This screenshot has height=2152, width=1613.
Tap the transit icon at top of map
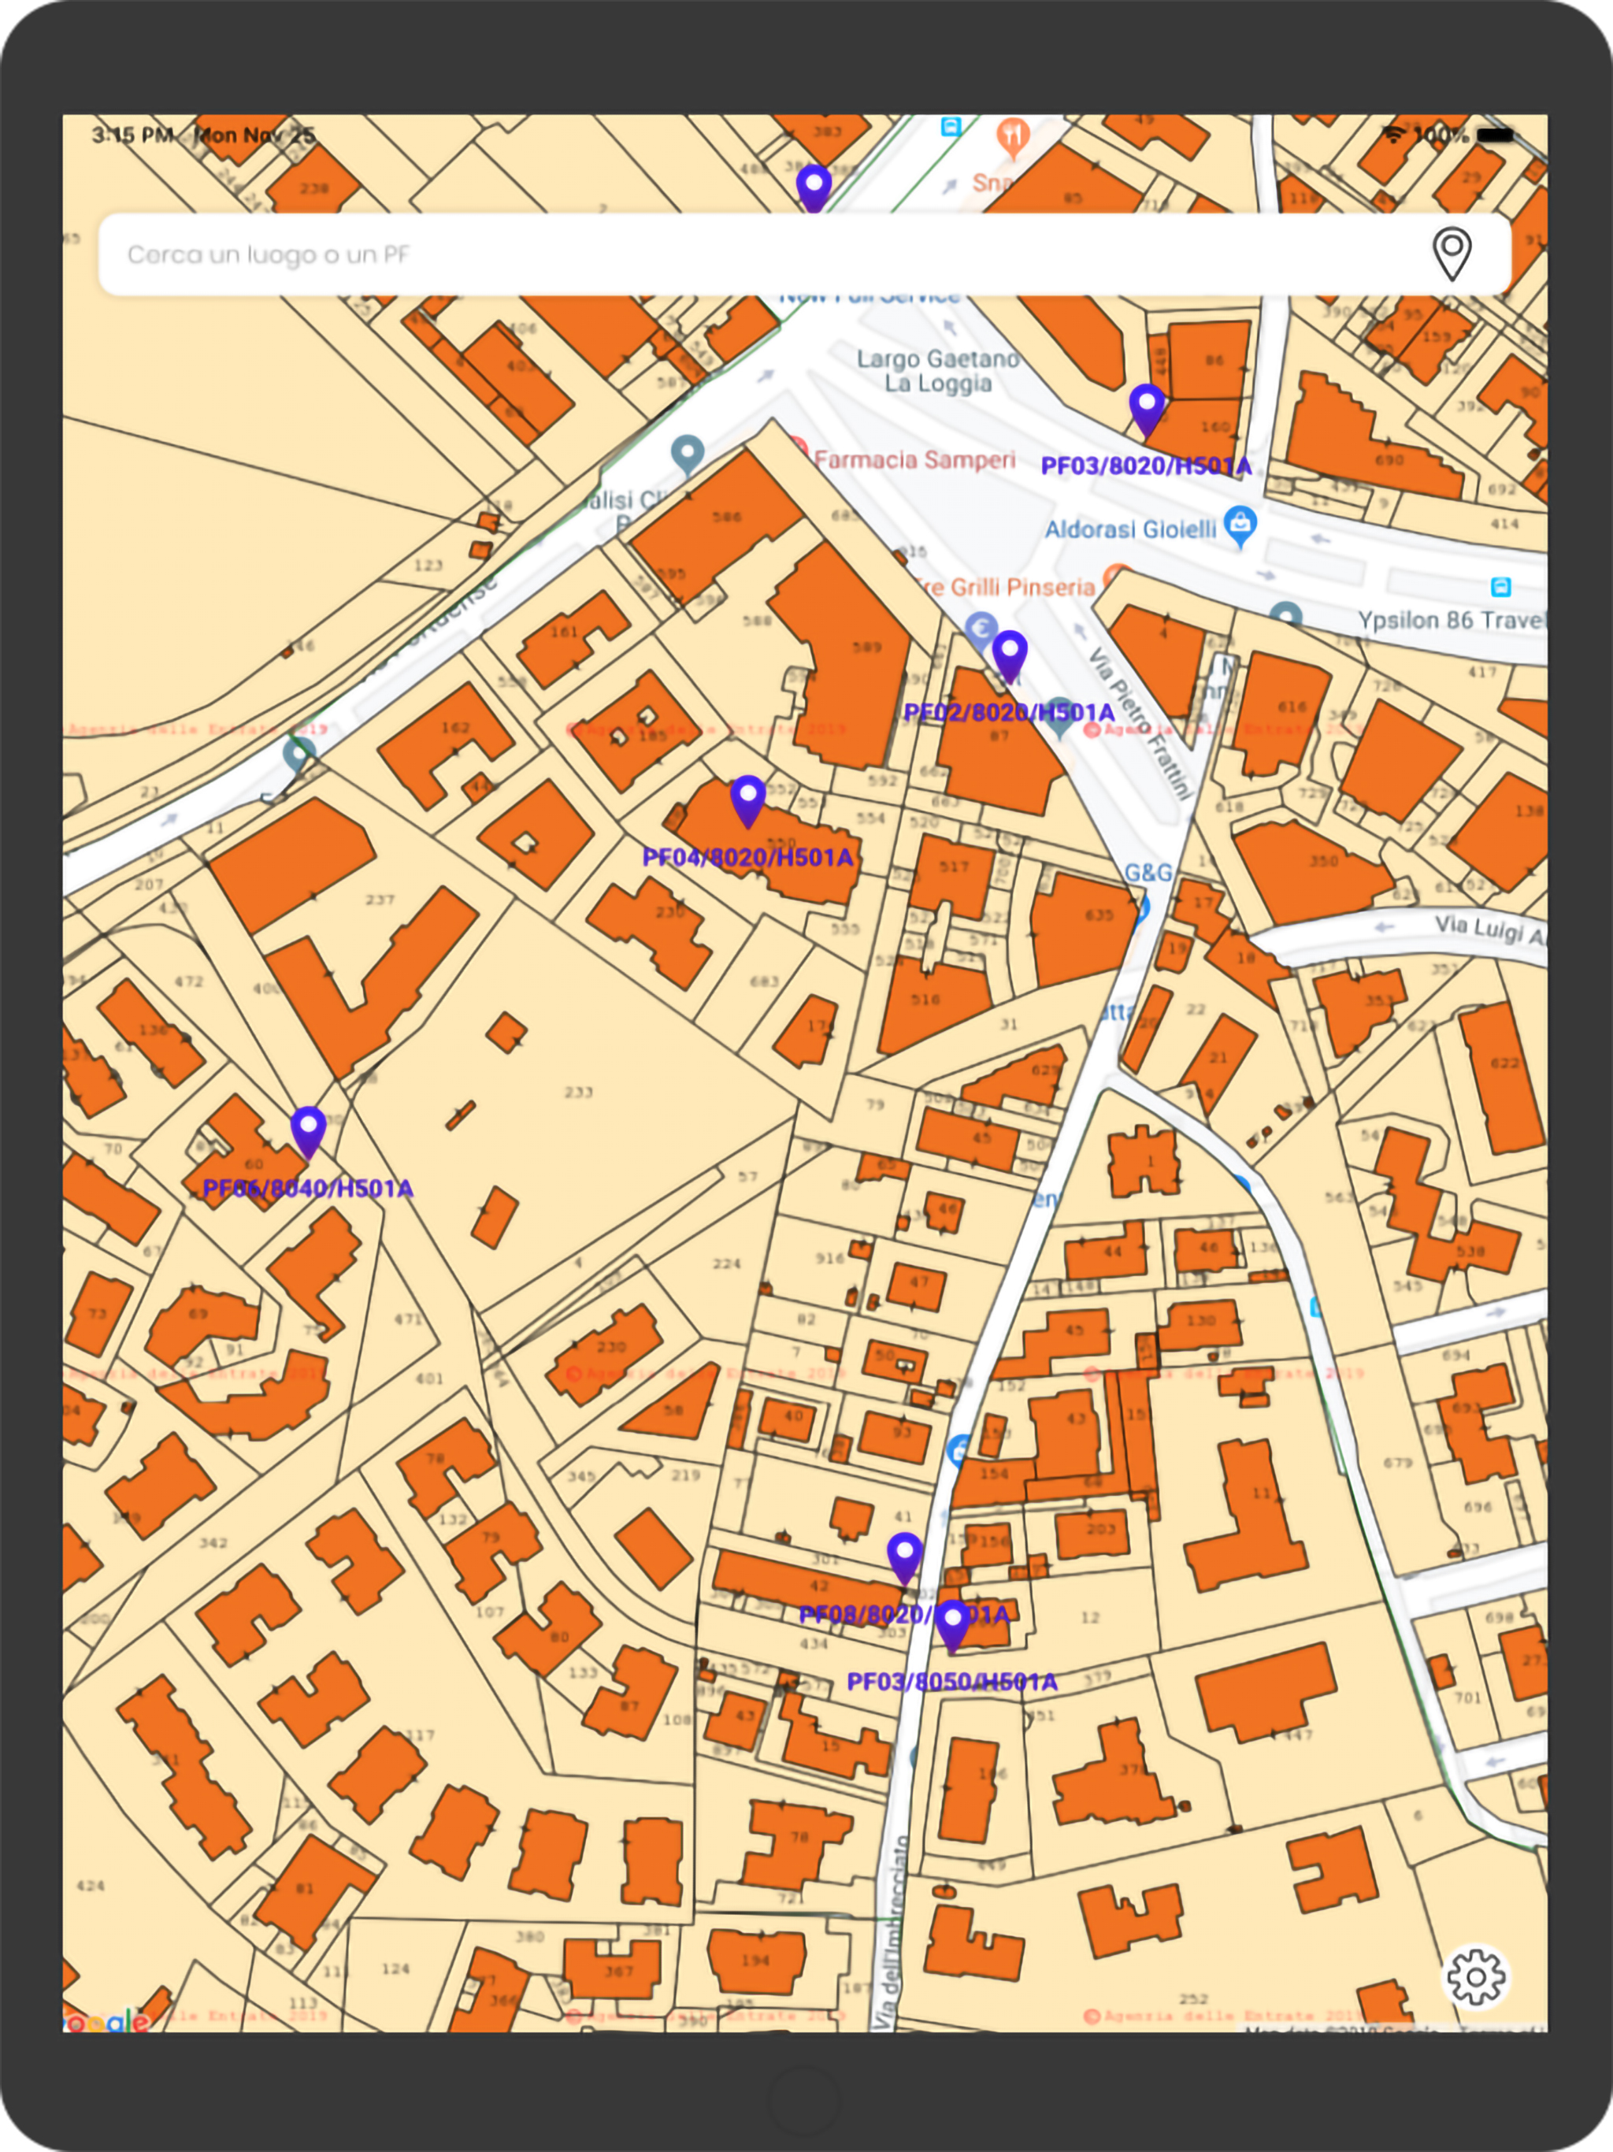[x=951, y=127]
